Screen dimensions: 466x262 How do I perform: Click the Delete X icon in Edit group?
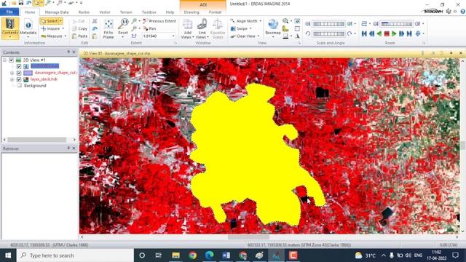[95, 21]
